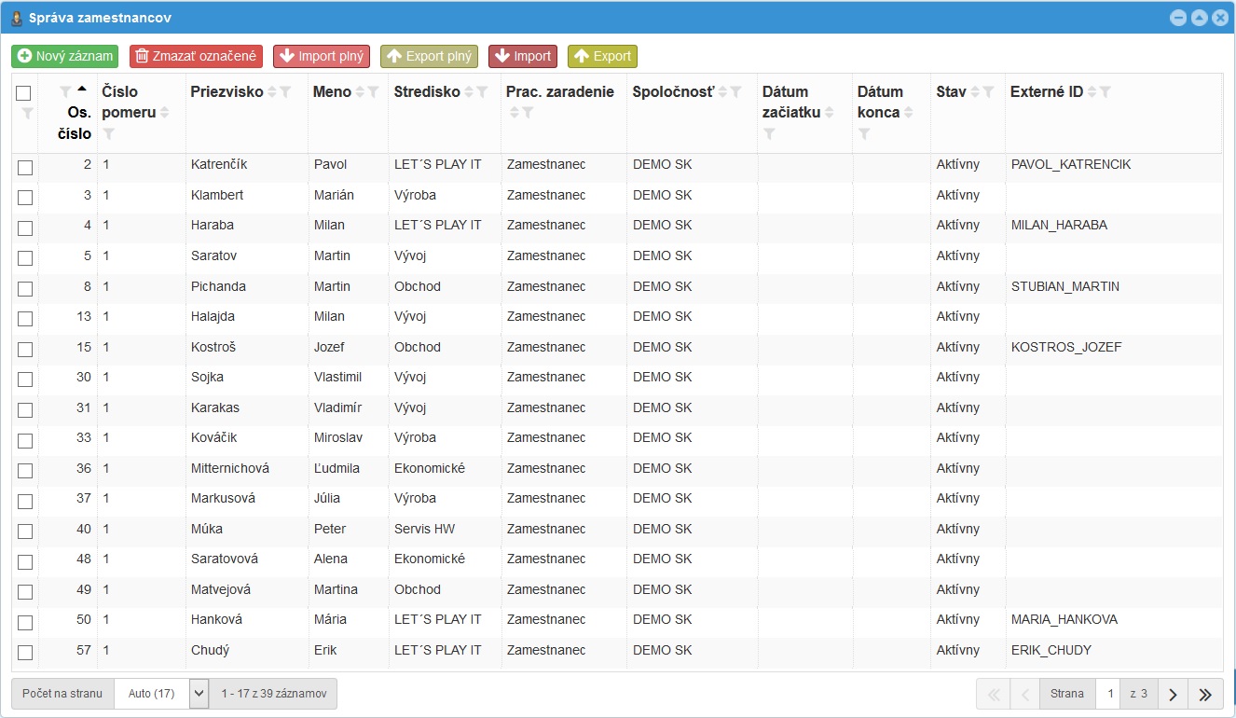Check the row for Klambert Marián
The height and width of the screenshot is (718, 1236).
[25, 198]
